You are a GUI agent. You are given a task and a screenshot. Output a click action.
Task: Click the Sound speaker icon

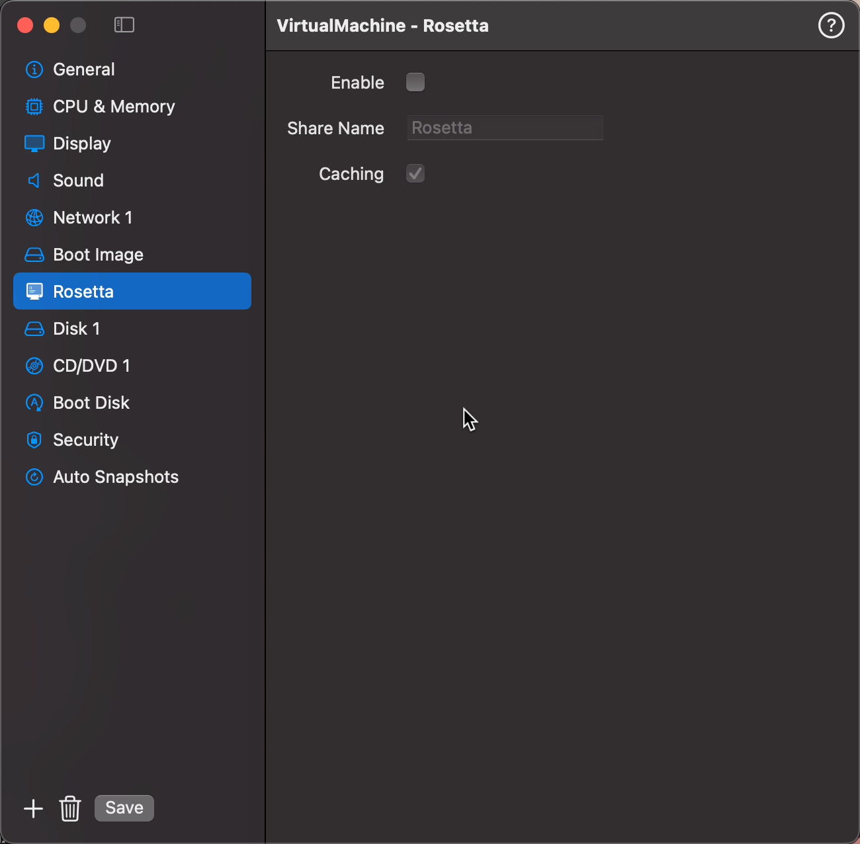point(34,181)
